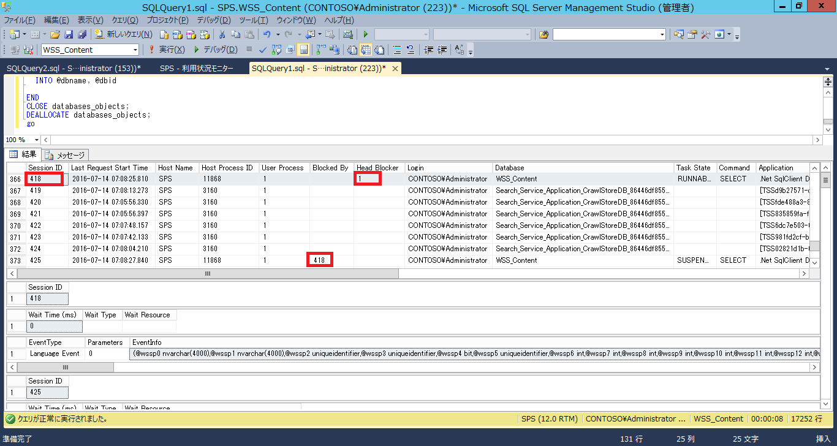Open Activity Monitor from the toolbar

[x=348, y=34]
